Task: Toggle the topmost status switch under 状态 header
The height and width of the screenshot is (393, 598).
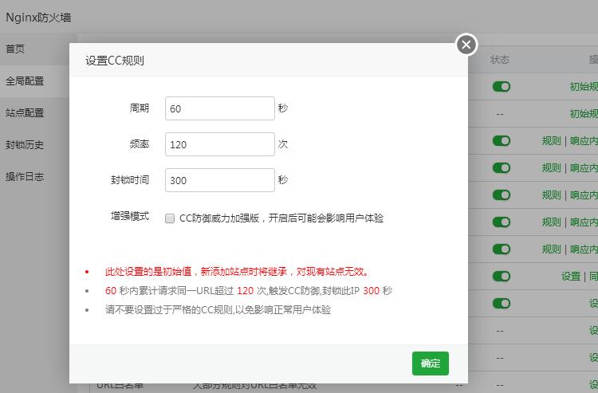Action: tap(502, 87)
